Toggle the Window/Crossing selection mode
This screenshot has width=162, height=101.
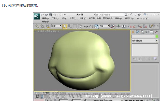tap(80, 26)
